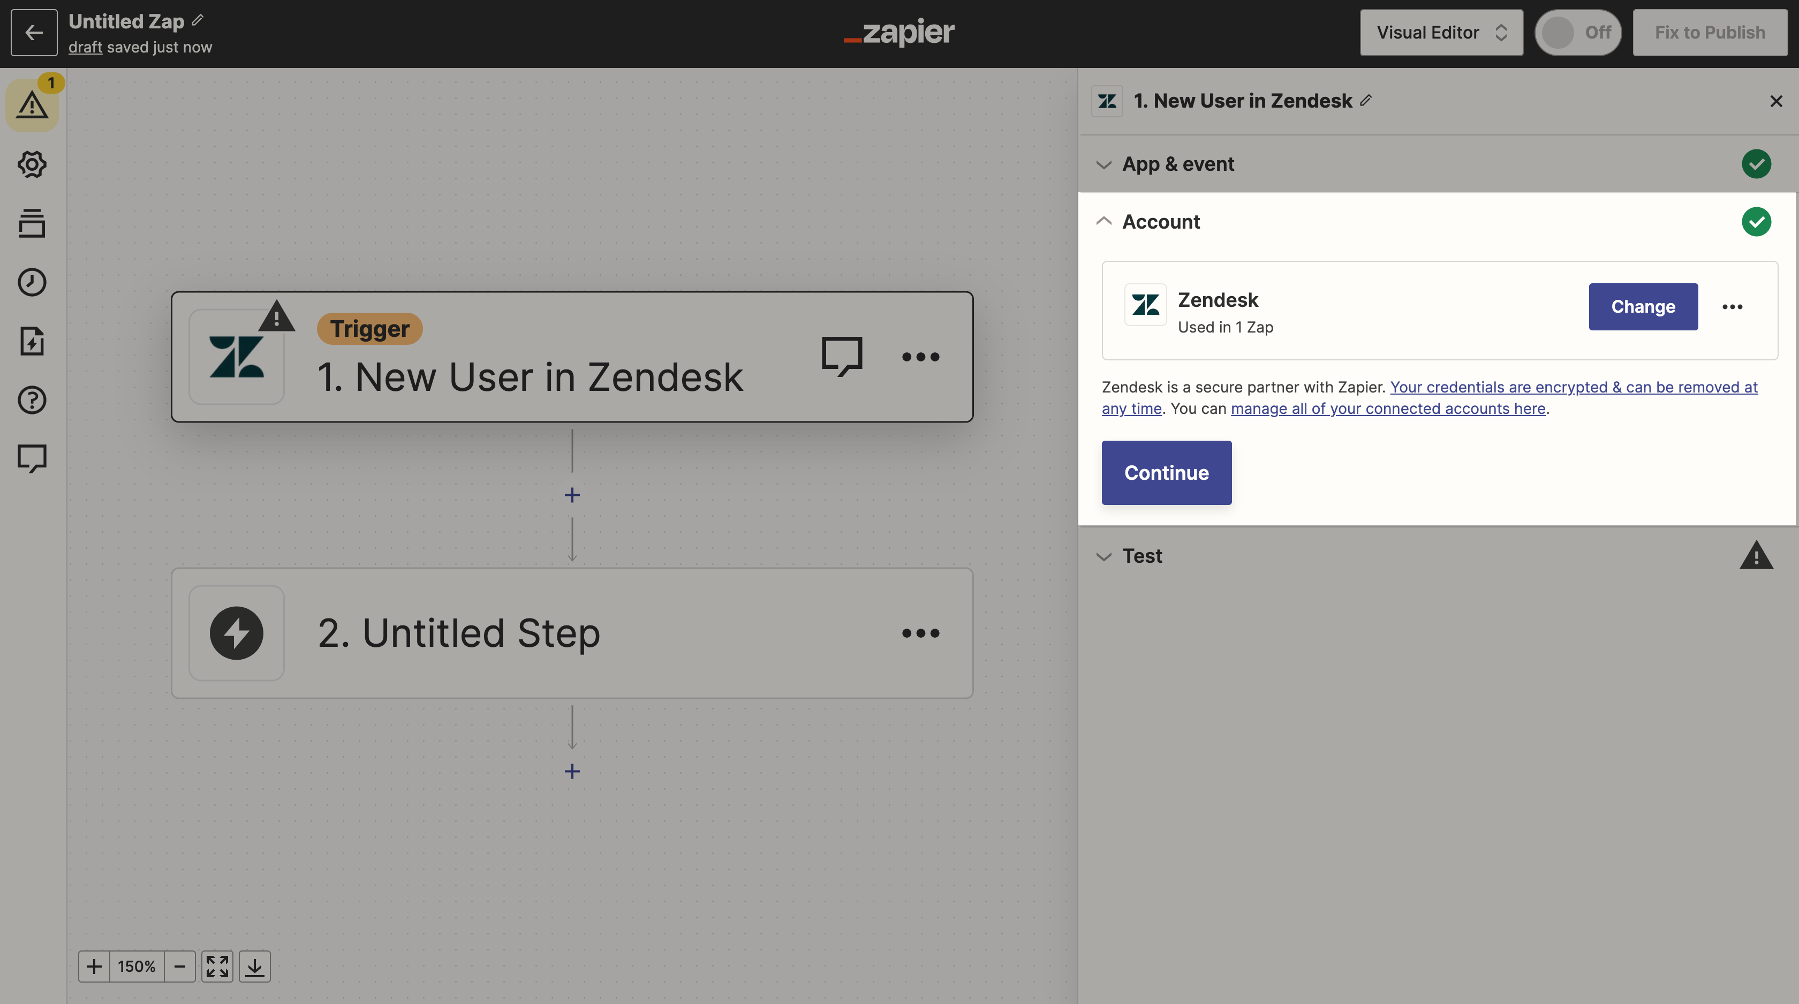Add a step between trigger and step 2

tap(572, 495)
